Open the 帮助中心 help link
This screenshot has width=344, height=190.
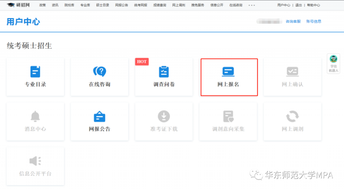coord(313,5)
